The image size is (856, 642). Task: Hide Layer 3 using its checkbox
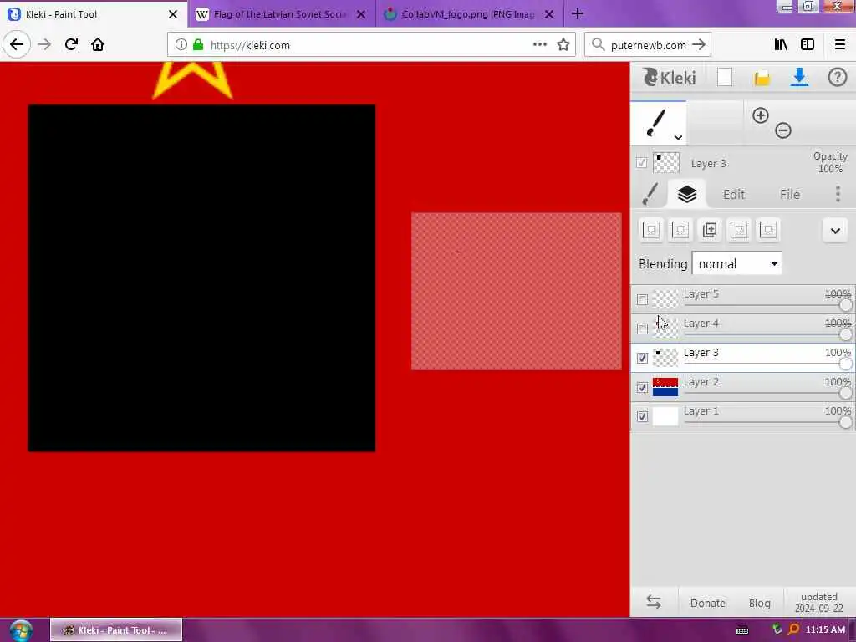[x=642, y=358]
